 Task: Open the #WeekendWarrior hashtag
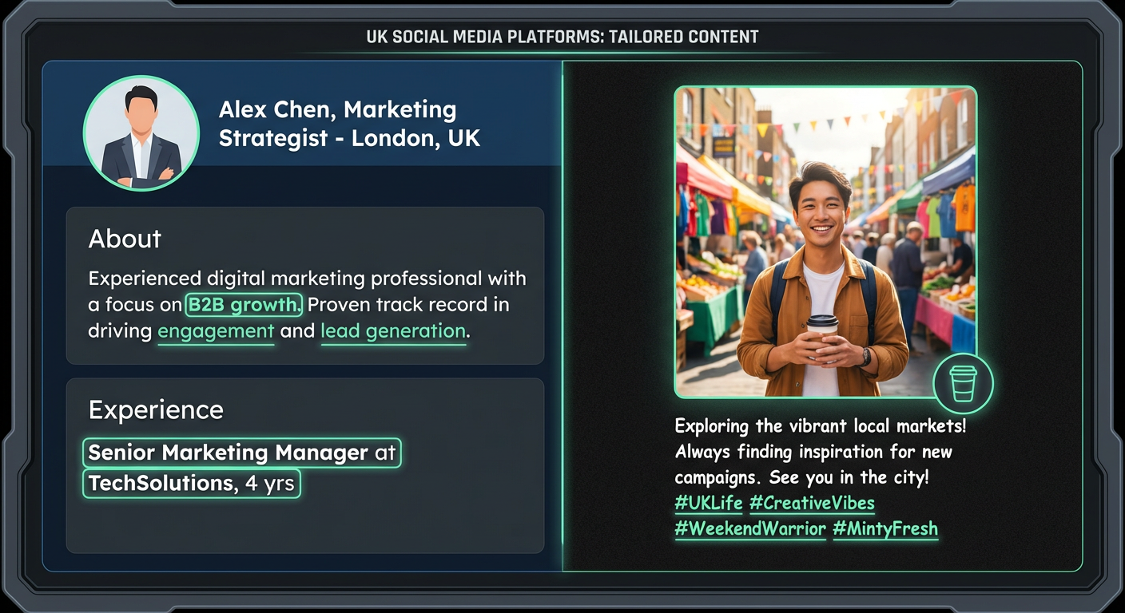(750, 529)
